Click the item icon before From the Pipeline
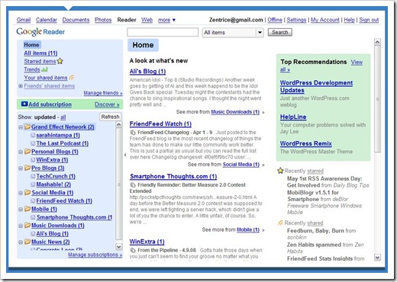 tap(133, 250)
